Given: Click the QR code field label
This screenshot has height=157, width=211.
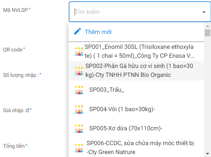Looking at the screenshot, I should [x=14, y=49].
